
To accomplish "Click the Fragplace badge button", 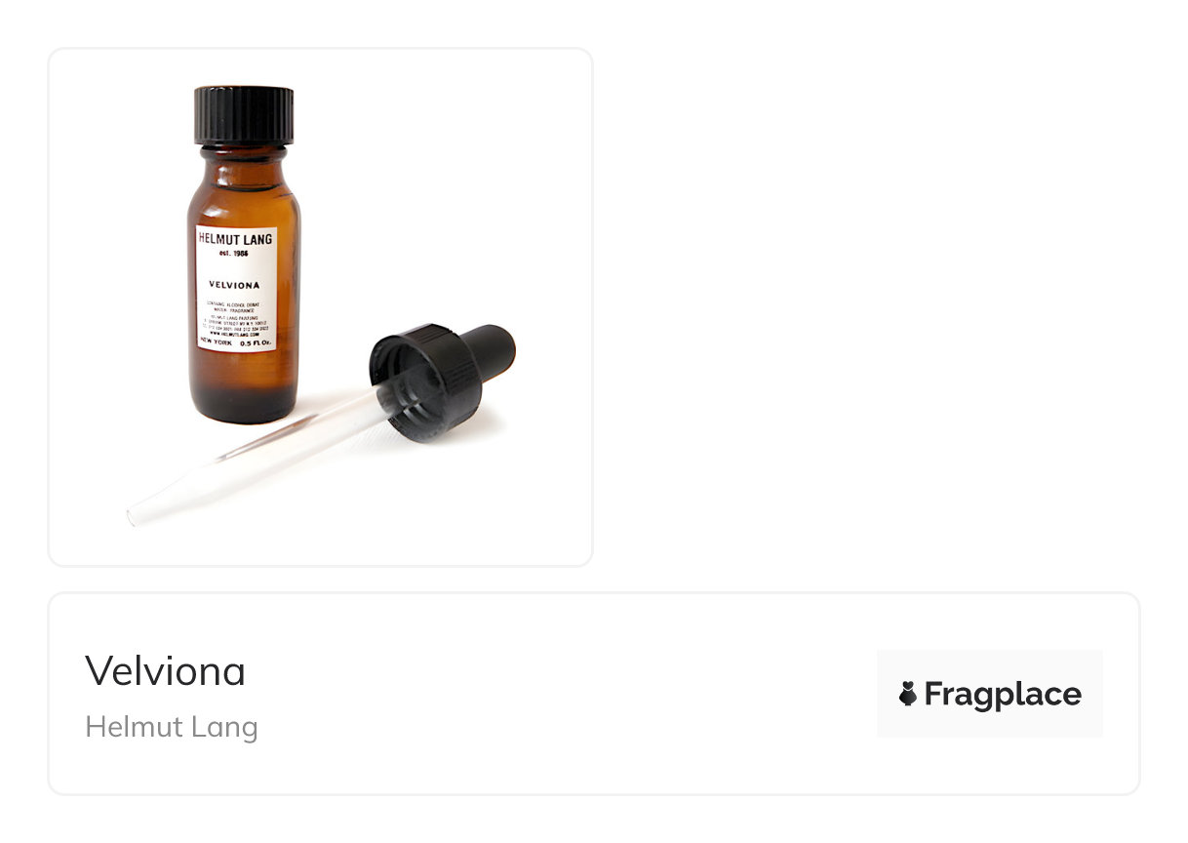I will [x=989, y=694].
